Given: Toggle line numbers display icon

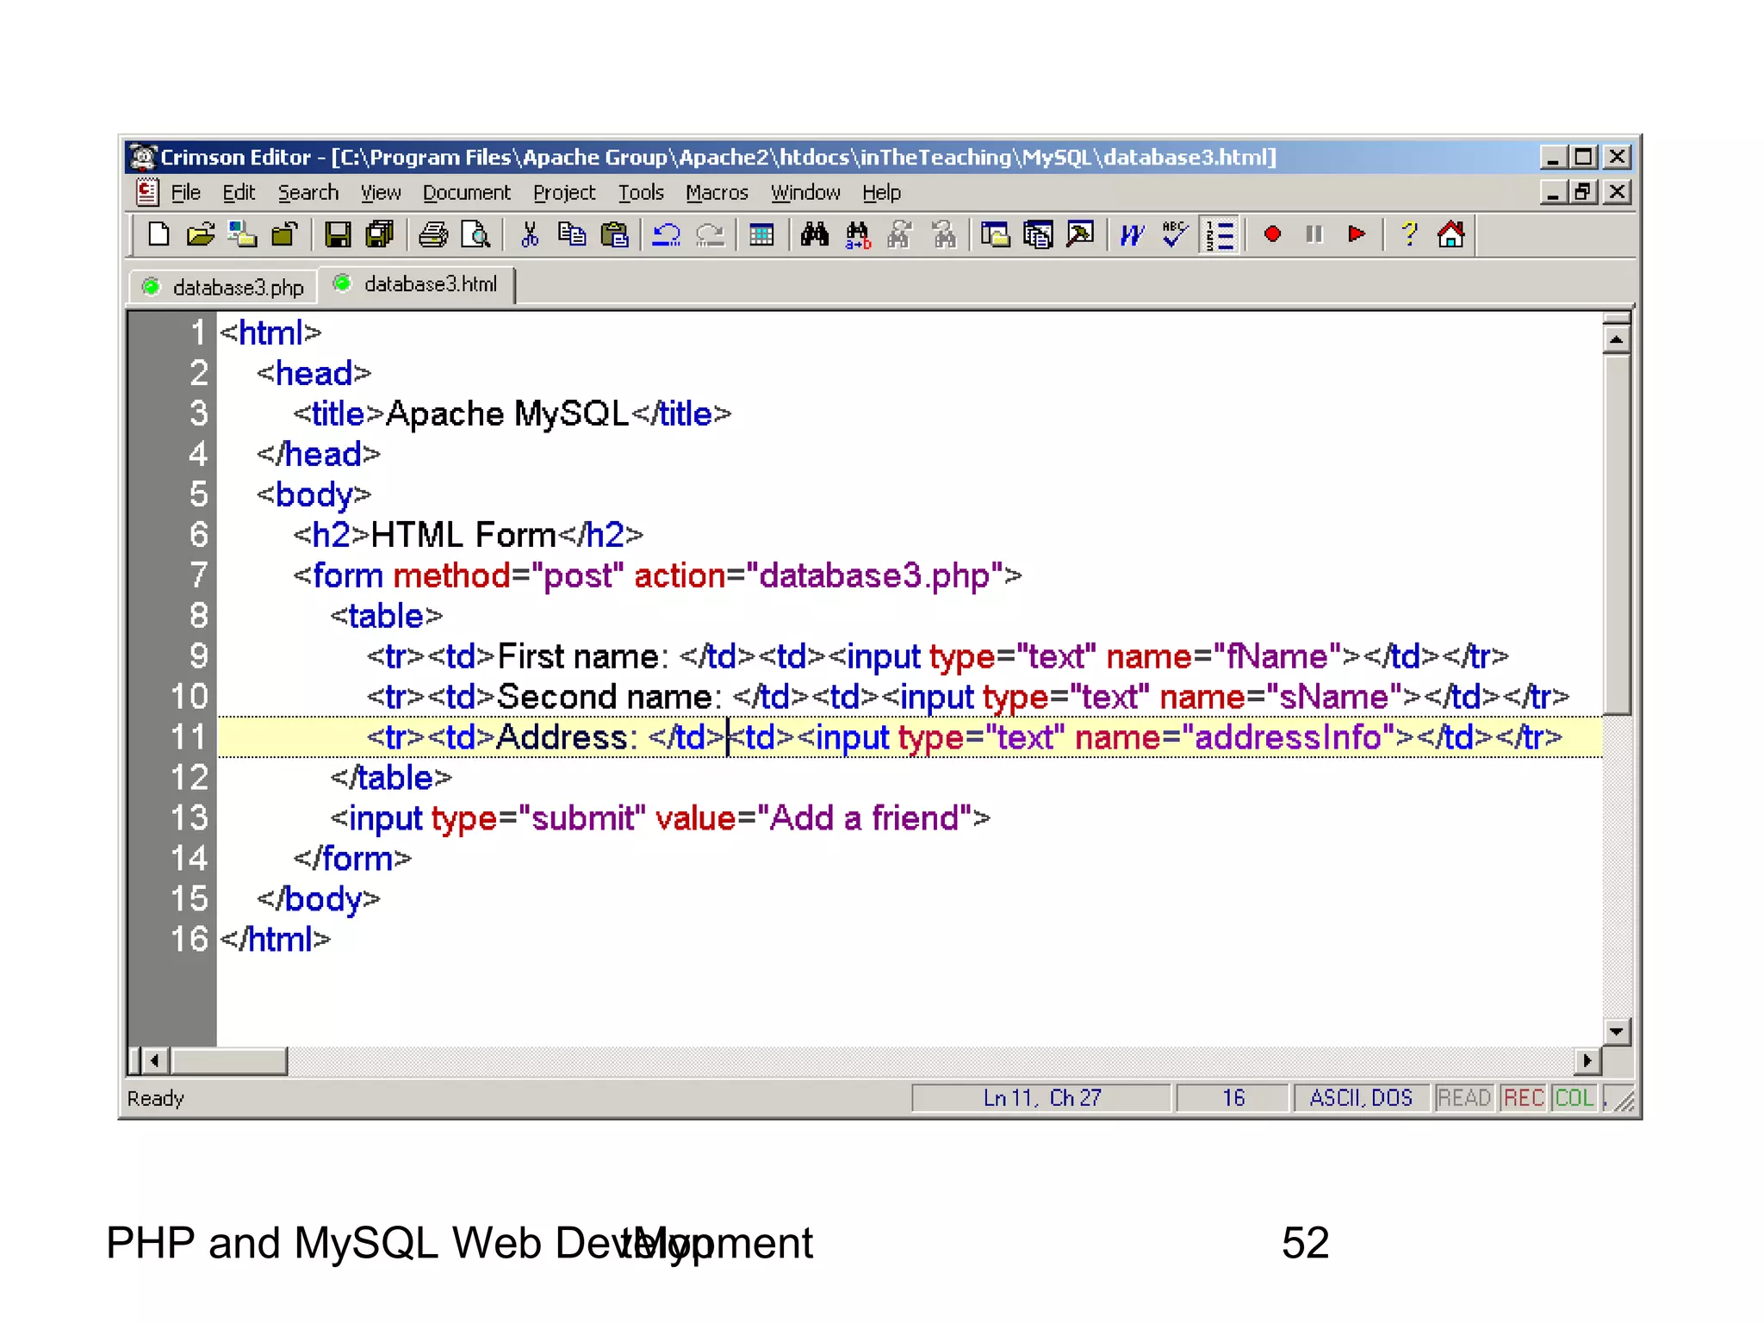Looking at the screenshot, I should pos(1221,234).
